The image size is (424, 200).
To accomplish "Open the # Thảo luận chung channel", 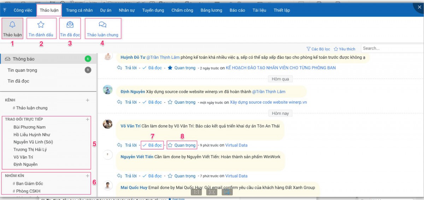I will [30, 108].
